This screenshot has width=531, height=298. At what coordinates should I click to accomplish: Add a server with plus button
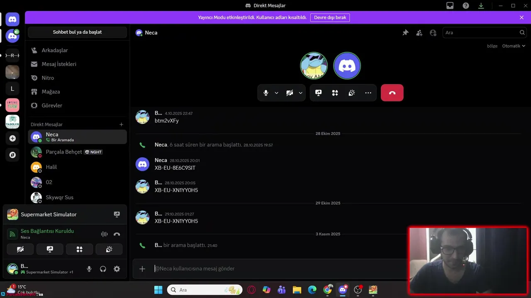click(12, 138)
